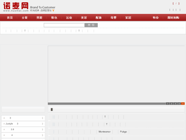186x140 pixels.
Task: Click the 搜索 search button
Action: click(91, 25)
